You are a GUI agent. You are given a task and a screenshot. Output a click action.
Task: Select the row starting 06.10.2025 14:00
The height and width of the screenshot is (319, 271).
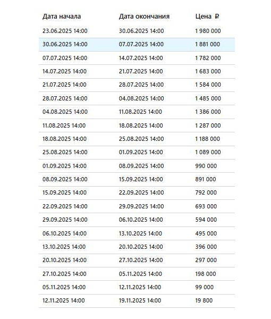click(x=137, y=233)
